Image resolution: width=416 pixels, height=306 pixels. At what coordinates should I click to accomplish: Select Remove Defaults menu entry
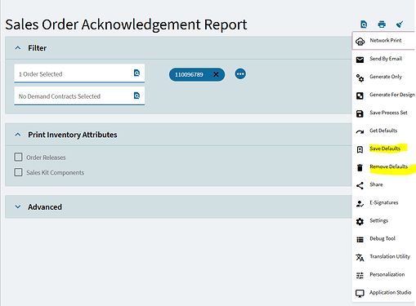pos(383,166)
